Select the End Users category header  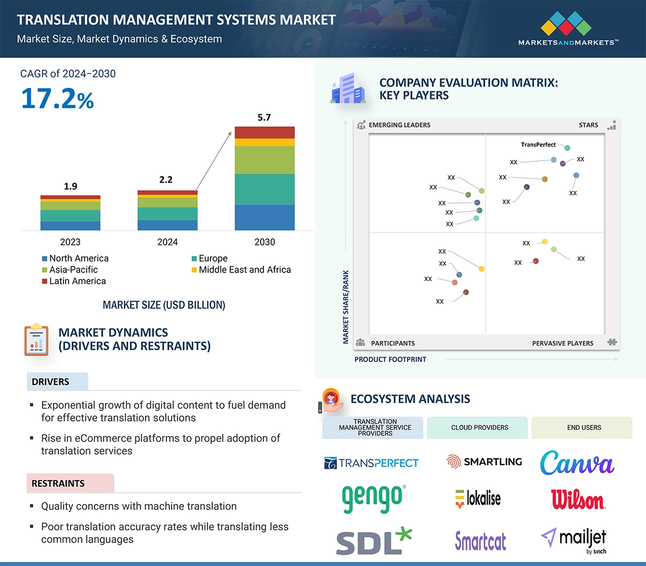pyautogui.click(x=584, y=428)
